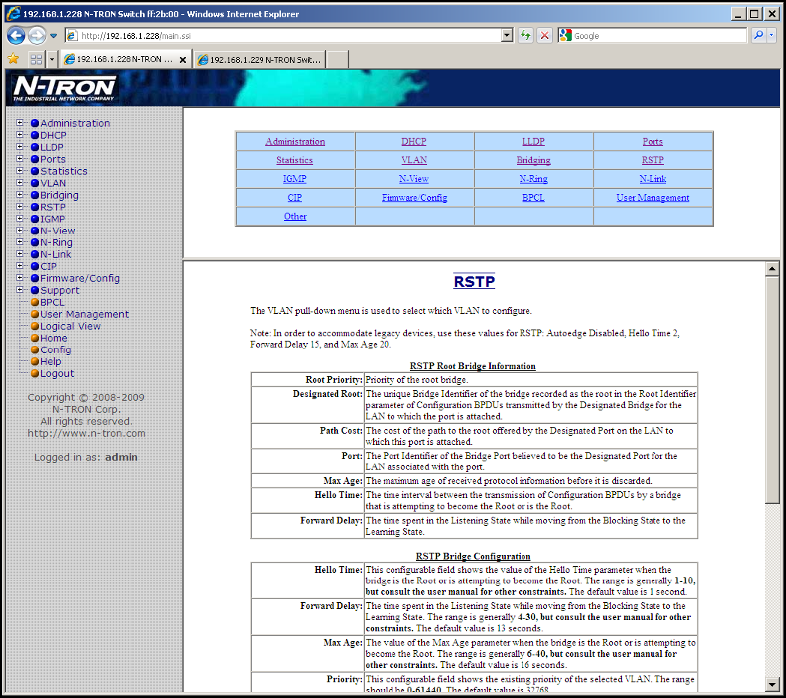Click the blue ball icon beside CIP
Screen dimensions: 786x698
point(34,267)
